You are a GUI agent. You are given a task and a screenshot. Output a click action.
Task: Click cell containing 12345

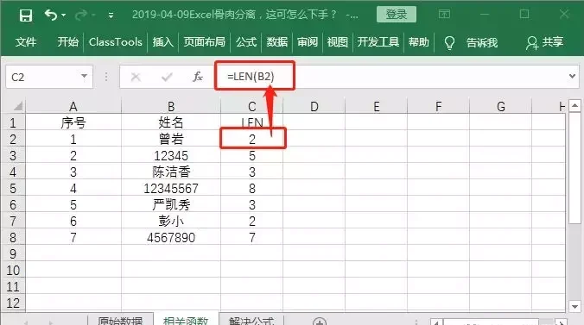click(x=171, y=155)
